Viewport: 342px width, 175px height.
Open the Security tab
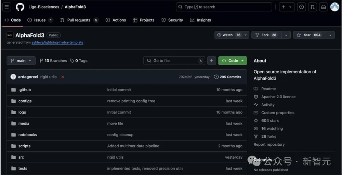click(172, 20)
